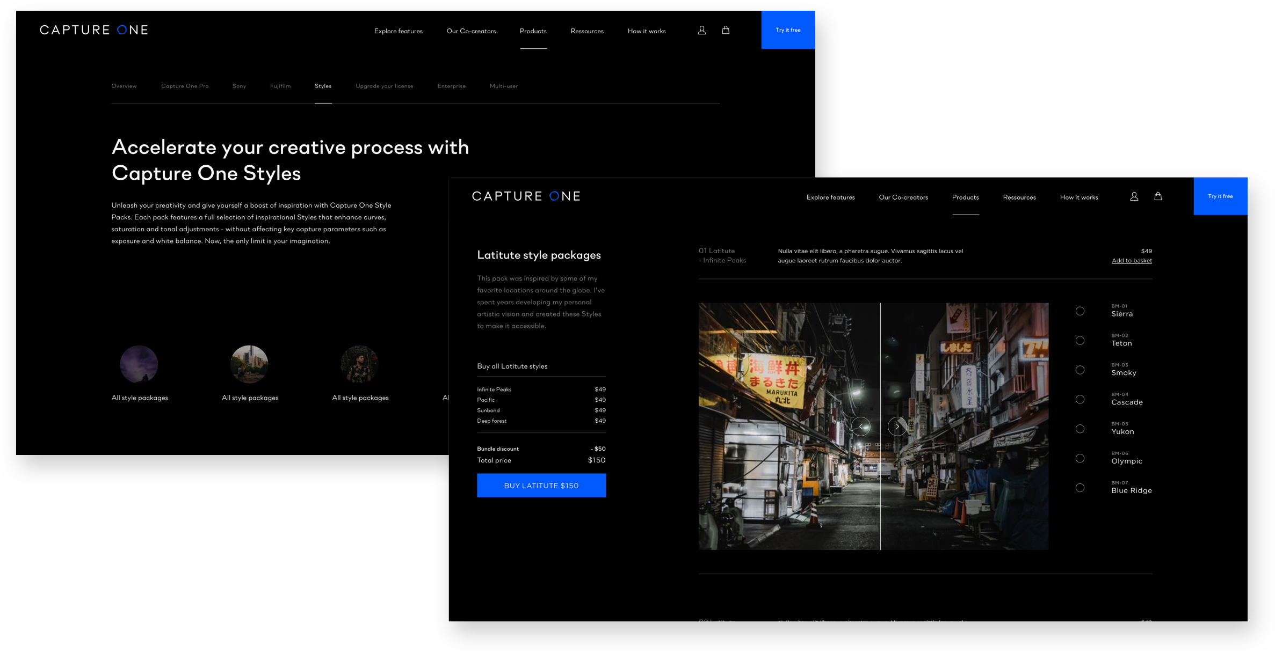
Task: Click Capture One logo in front window
Action: pyautogui.click(x=526, y=196)
